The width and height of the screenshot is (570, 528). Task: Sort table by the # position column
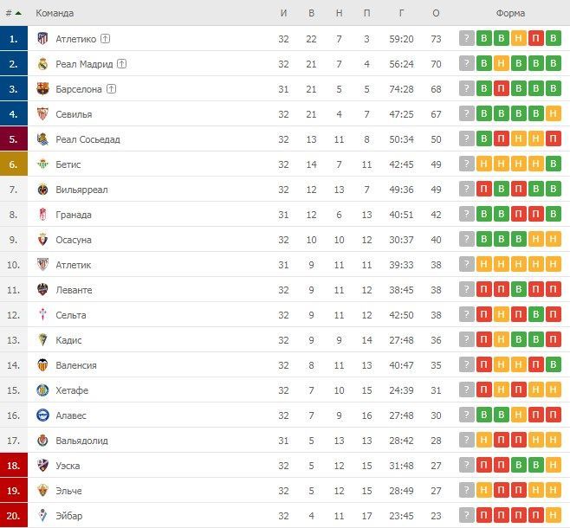coord(11,13)
